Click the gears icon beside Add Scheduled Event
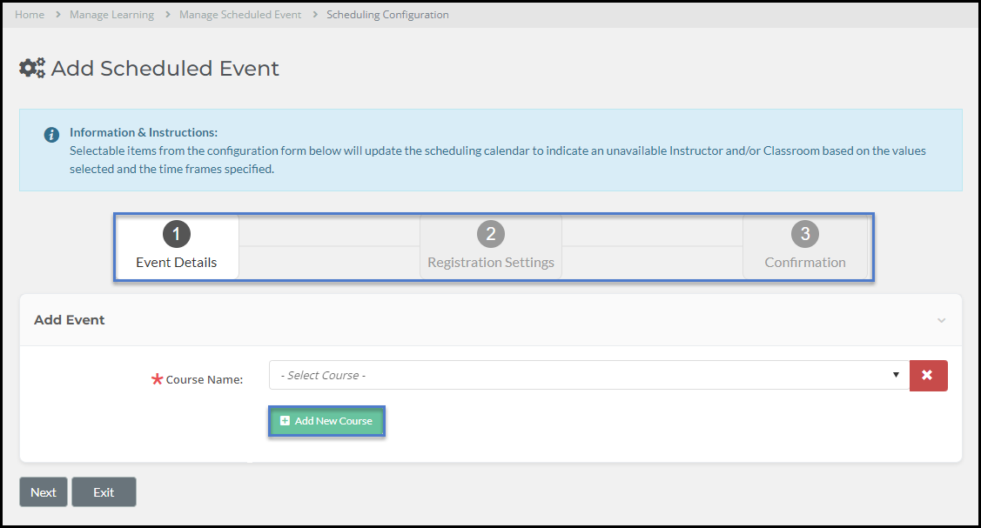981x528 pixels. pyautogui.click(x=31, y=67)
